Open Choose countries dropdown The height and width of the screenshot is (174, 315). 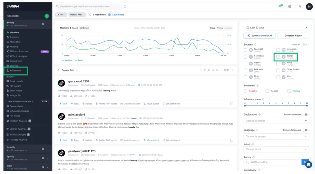click(276, 121)
